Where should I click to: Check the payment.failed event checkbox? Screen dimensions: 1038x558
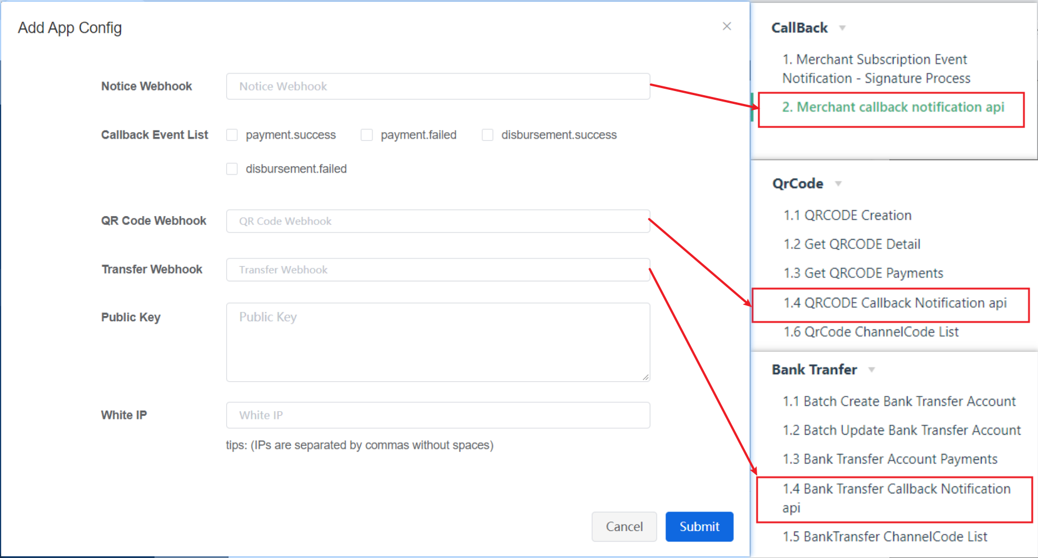pyautogui.click(x=367, y=135)
